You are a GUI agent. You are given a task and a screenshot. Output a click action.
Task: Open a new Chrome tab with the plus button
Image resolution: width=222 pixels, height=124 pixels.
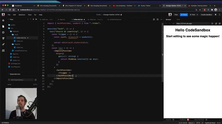(x=215, y=6)
